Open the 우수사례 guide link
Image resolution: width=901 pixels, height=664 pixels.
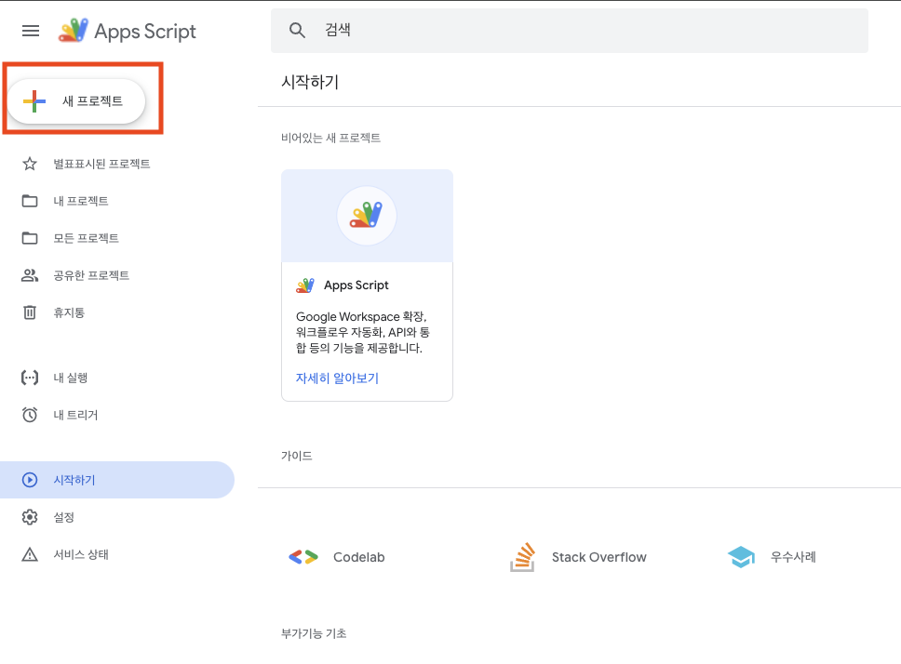[x=794, y=557]
